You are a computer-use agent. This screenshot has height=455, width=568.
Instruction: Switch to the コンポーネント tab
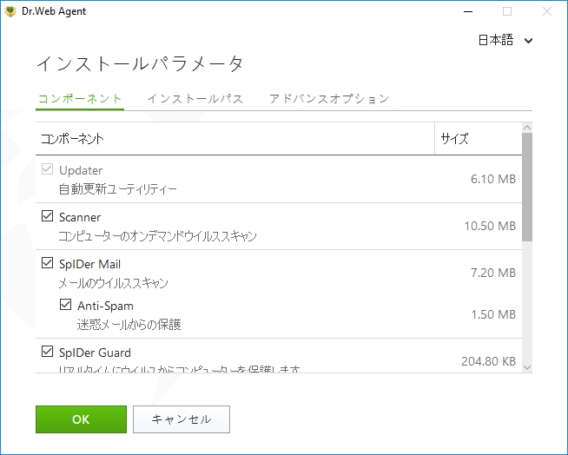click(x=80, y=98)
